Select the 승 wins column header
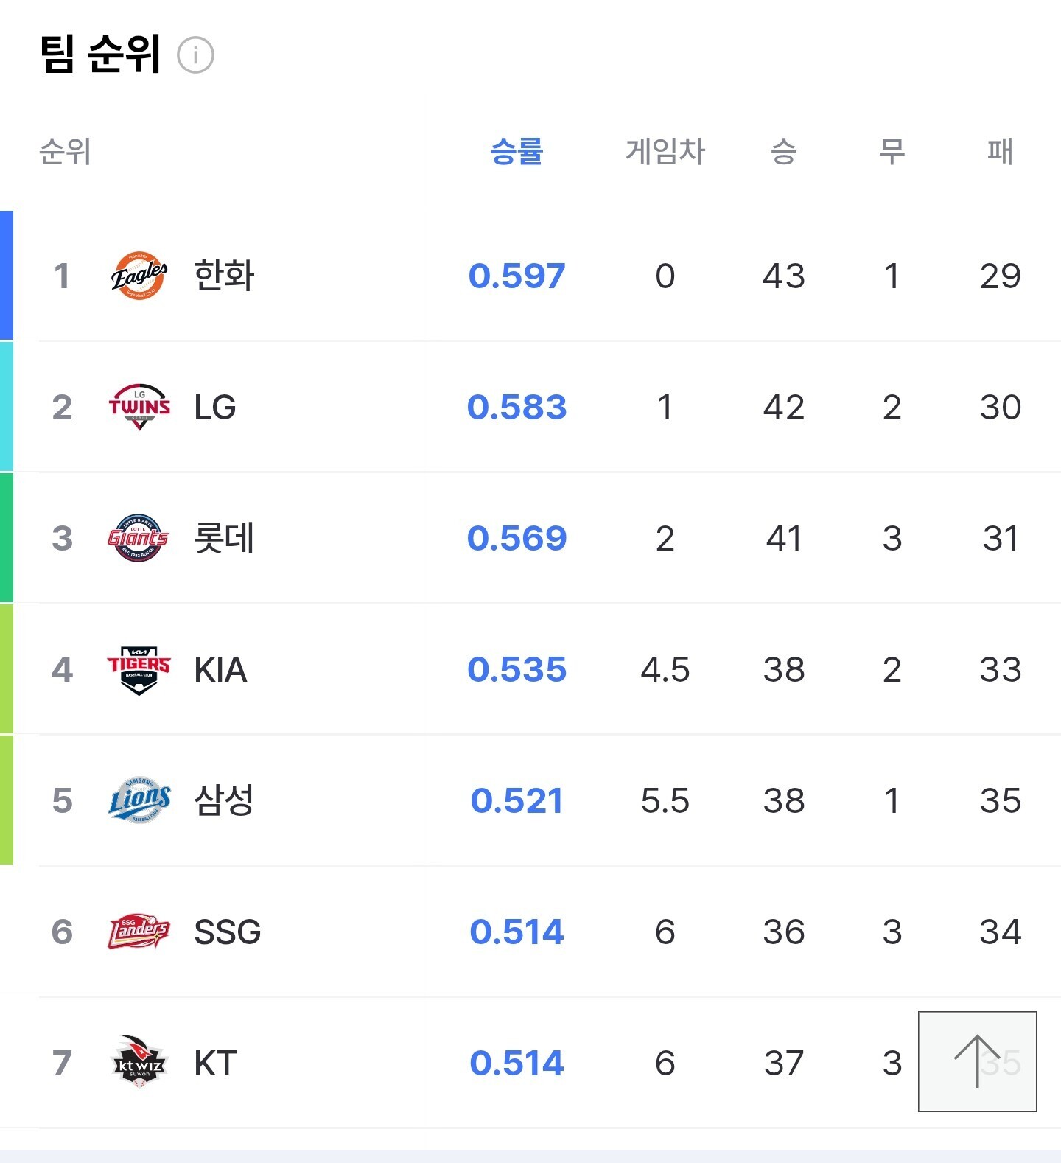Viewport: 1061px width, 1163px height. click(783, 152)
